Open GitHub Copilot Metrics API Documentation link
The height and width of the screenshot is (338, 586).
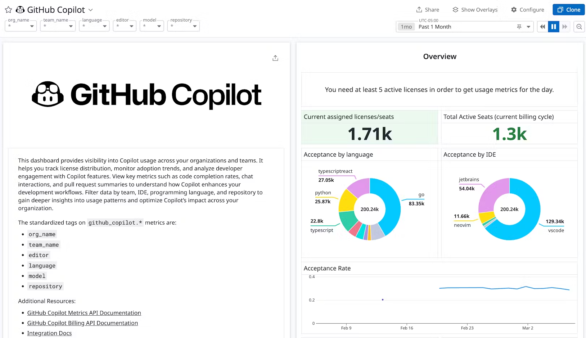coord(84,313)
